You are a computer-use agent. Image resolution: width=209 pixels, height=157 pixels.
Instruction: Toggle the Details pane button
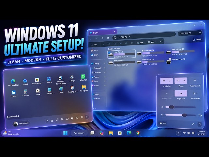click(x=197, y=39)
